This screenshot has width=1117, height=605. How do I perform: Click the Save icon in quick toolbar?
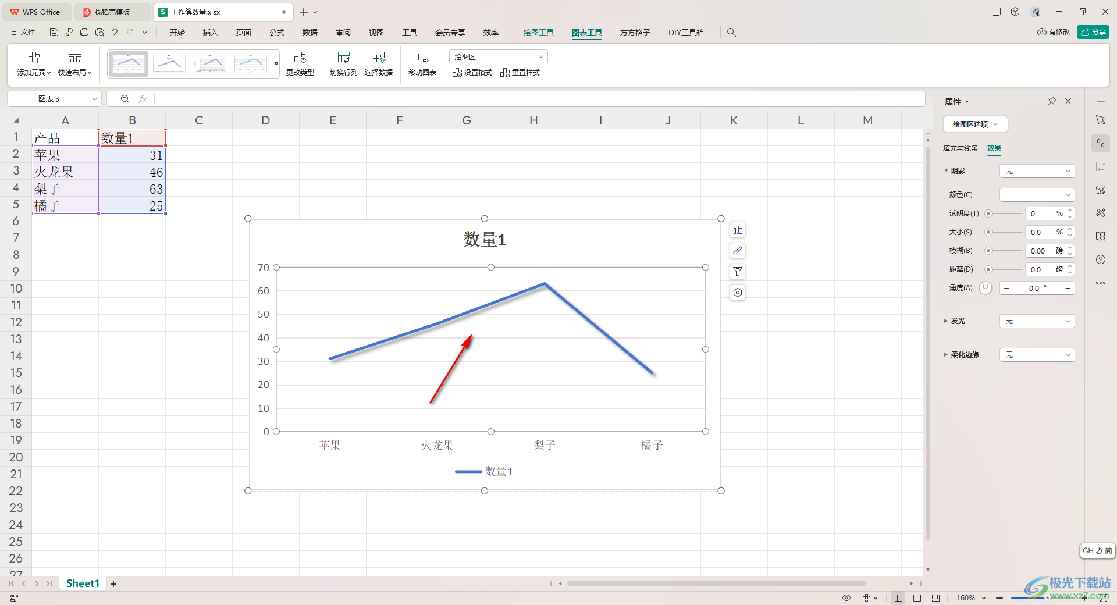[x=54, y=33]
